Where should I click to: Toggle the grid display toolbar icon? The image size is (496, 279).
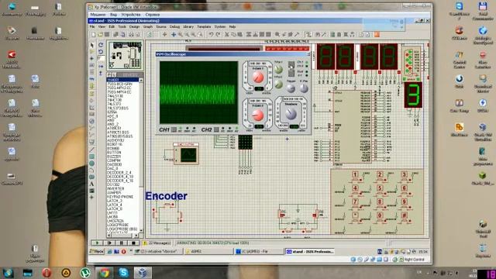click(156, 34)
